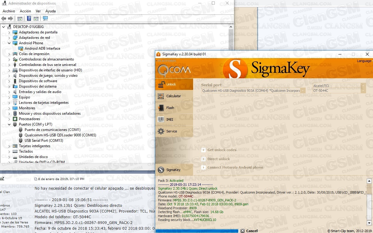Click forum post date 8 de enero de 2019
This screenshot has height=233, width=373.
[x=61, y=179]
